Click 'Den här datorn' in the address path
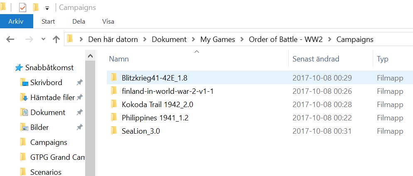413x176 pixels. pos(113,39)
